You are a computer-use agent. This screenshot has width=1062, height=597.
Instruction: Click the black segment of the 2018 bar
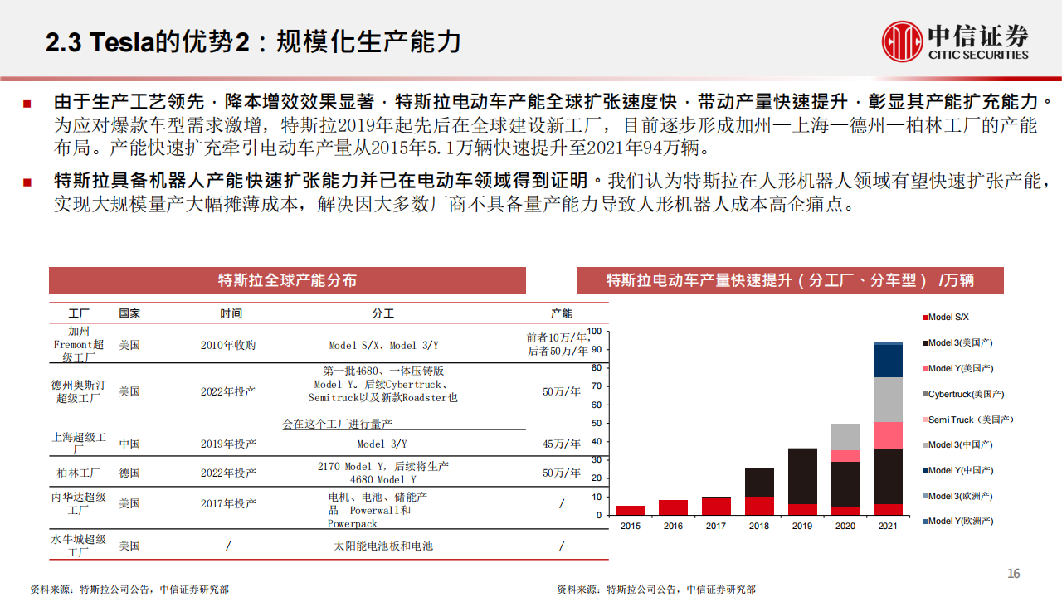759,483
